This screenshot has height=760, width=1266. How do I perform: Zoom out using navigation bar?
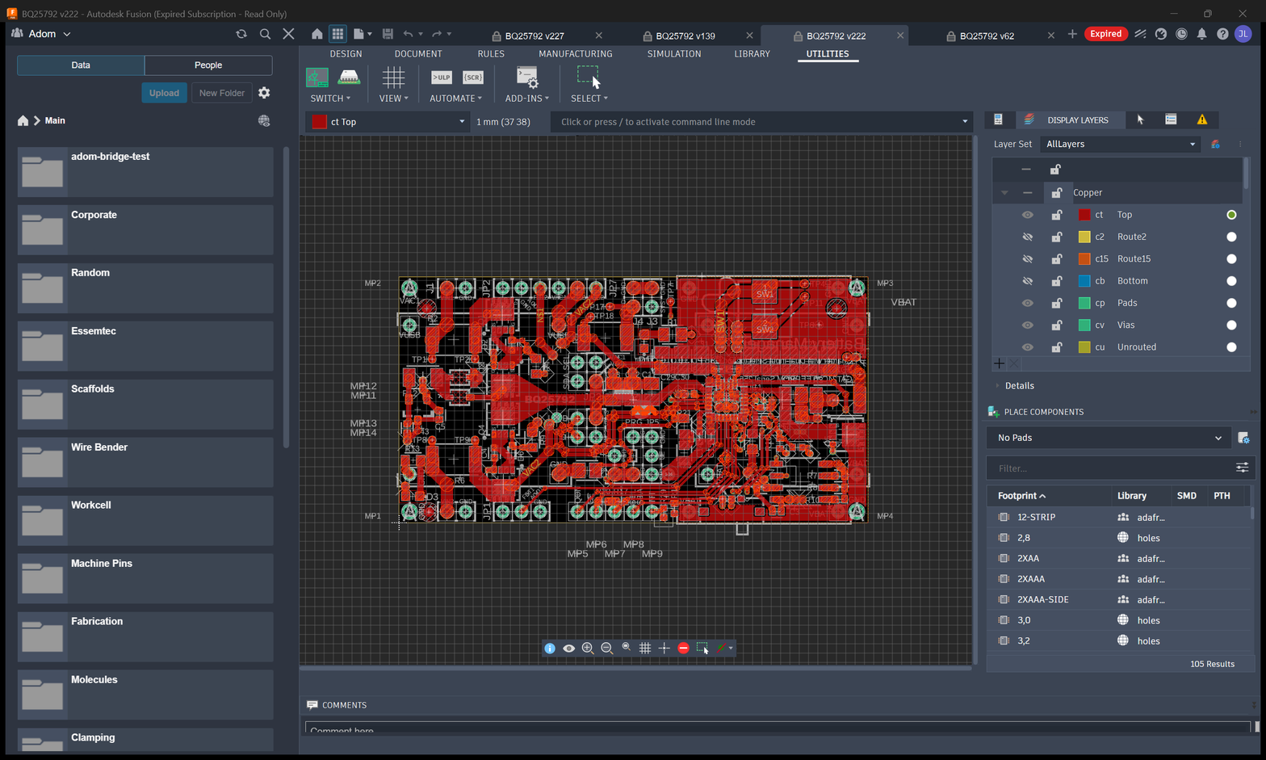[x=607, y=649]
